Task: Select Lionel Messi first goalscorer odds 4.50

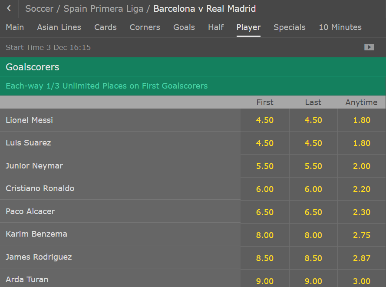Action: click(x=265, y=120)
